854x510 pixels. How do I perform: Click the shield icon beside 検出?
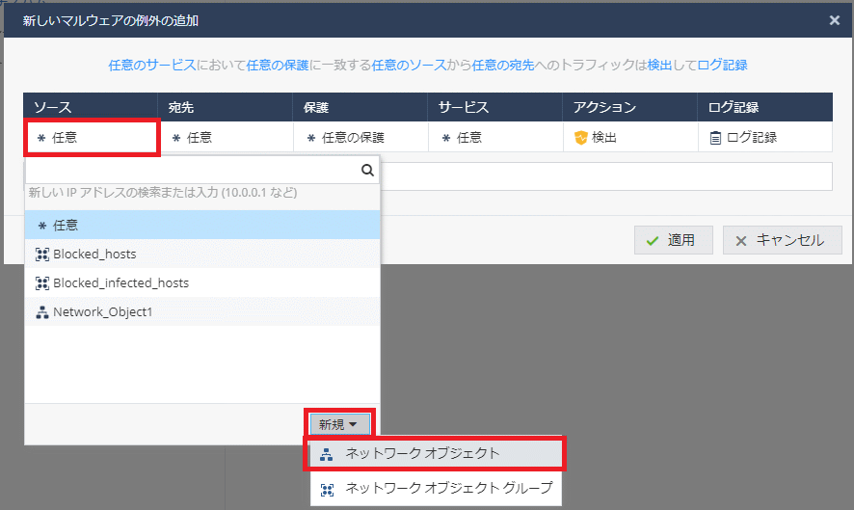click(x=580, y=138)
